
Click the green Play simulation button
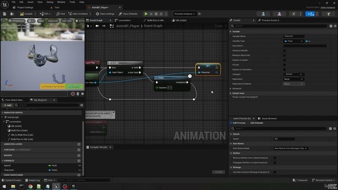[146, 14]
